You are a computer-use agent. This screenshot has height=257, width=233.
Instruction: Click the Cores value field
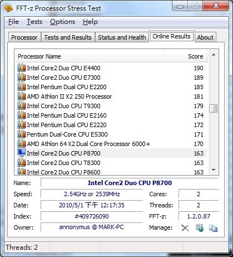tap(199, 194)
